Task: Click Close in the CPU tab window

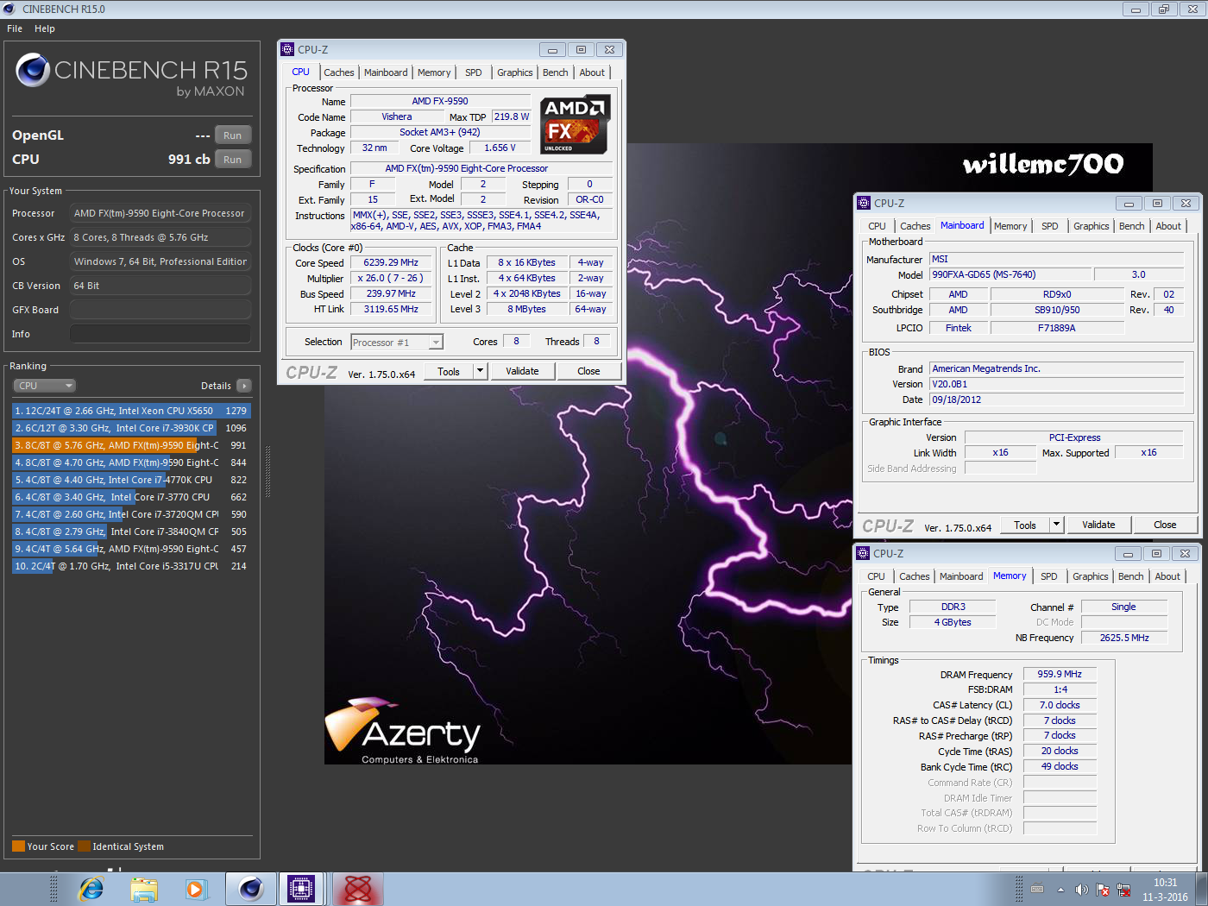Action: 588,371
